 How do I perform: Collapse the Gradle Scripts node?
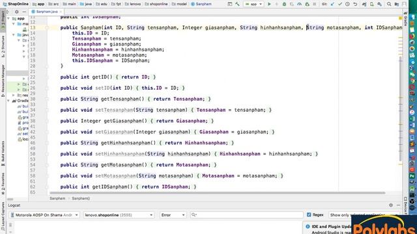click(x=8, y=101)
